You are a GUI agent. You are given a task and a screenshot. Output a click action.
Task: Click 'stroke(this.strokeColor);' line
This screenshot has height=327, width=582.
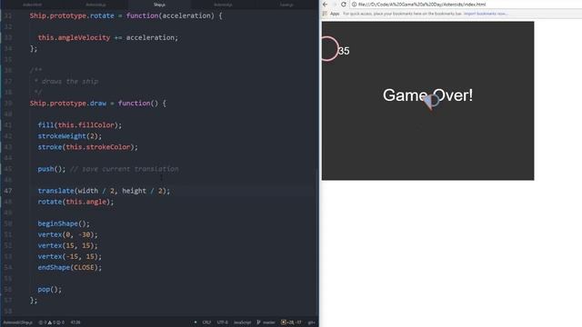pos(87,147)
